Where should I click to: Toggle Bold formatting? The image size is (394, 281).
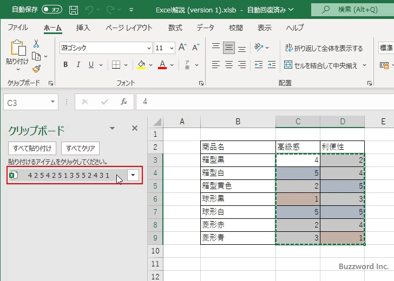65,65
